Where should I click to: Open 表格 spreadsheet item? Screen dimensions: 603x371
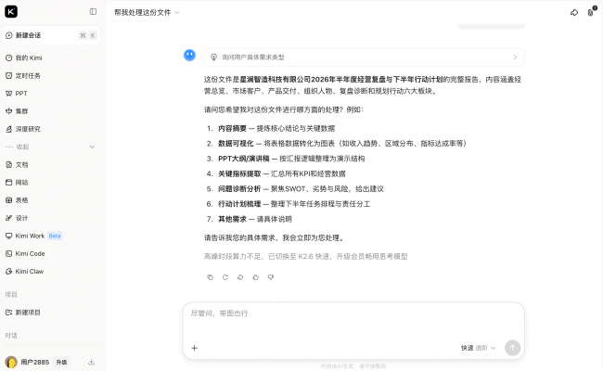(x=51, y=200)
